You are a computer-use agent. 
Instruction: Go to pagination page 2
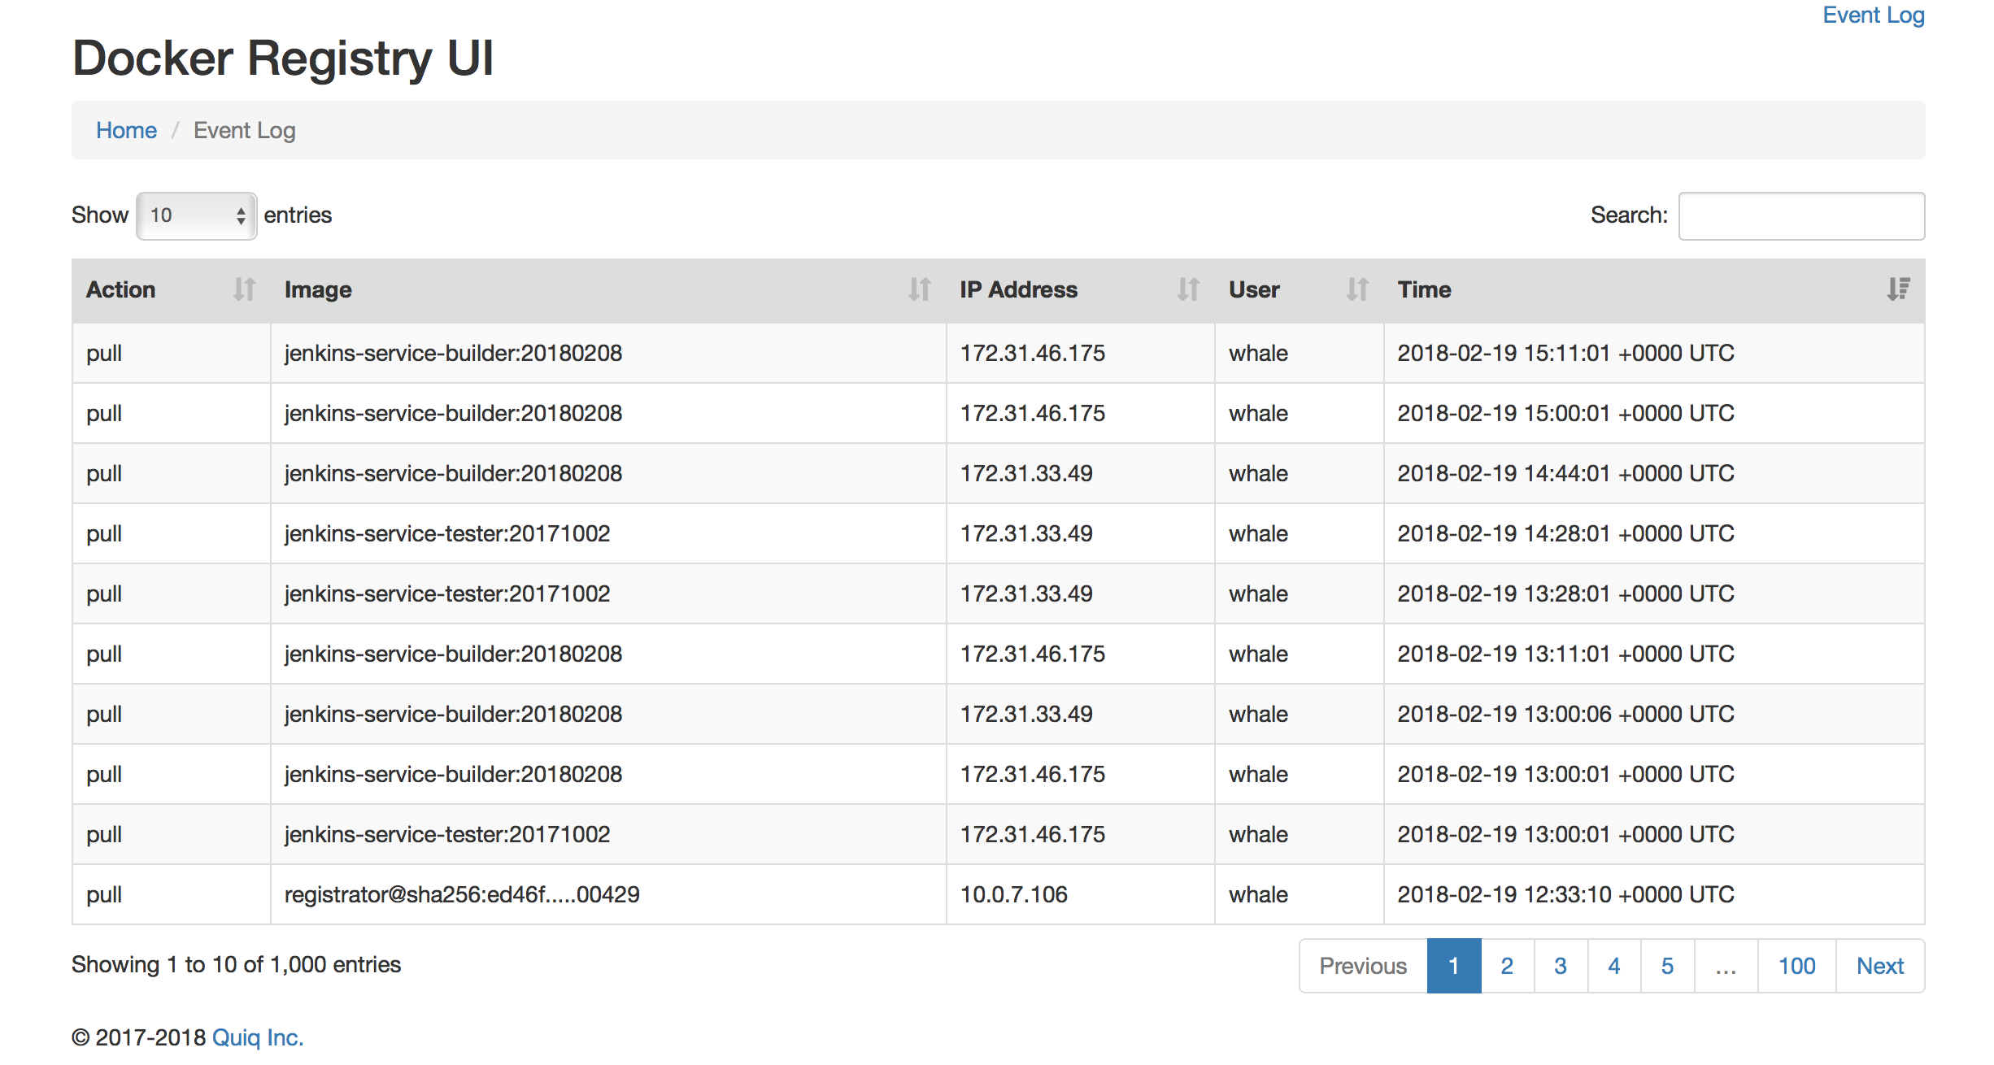tap(1507, 966)
